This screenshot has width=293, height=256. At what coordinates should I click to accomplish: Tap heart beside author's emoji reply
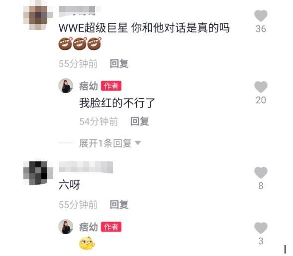[261, 228]
